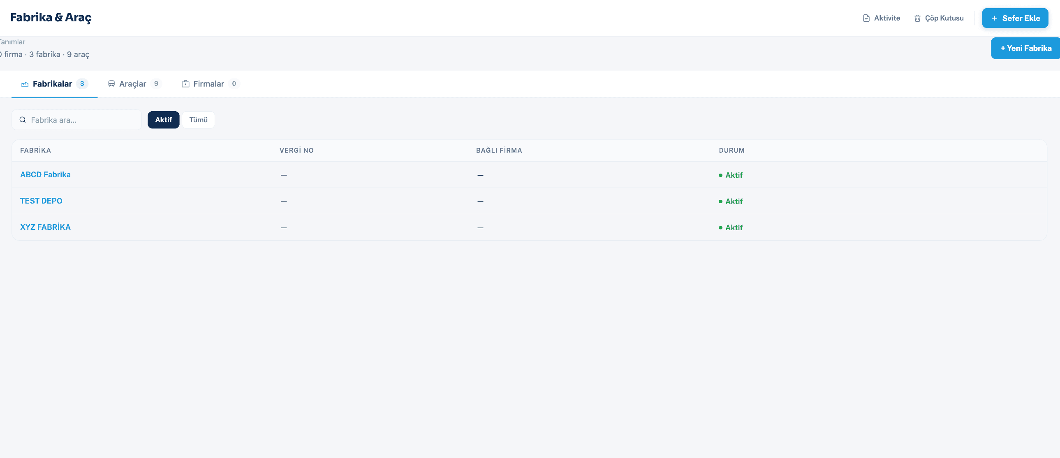Click Vergi No dash for ABCD Fabrika
Screen dimensions: 1060x458
pyautogui.click(x=284, y=175)
